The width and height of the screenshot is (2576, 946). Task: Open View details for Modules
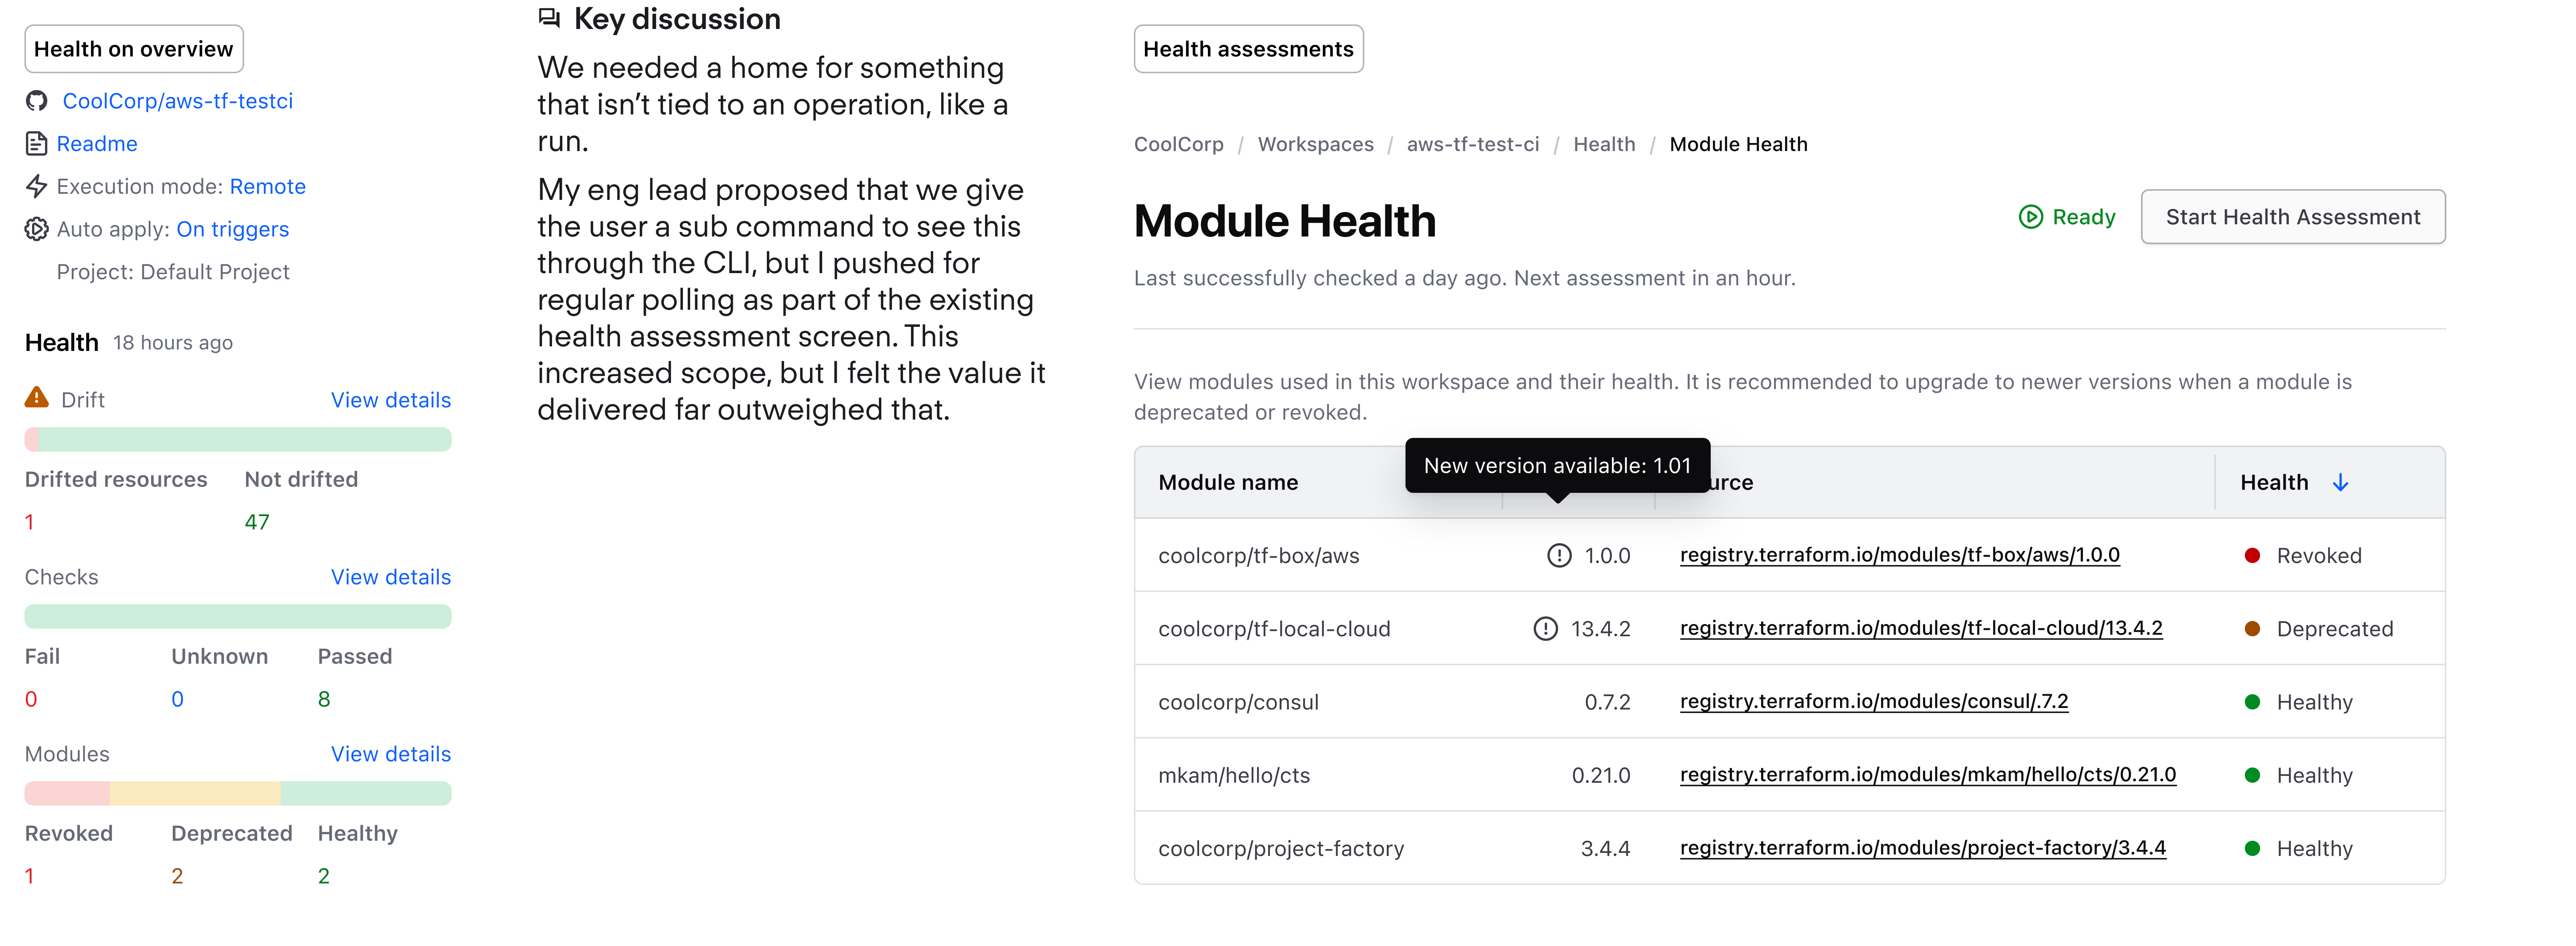click(390, 754)
